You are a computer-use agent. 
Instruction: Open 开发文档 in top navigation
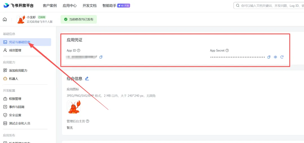click(90, 6)
